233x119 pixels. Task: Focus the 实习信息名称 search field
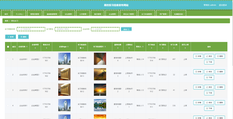[31, 29]
